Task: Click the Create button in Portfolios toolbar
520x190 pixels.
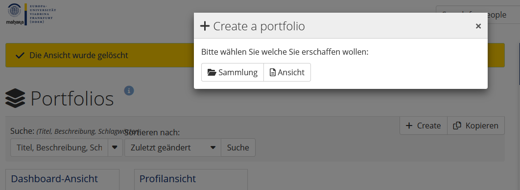Action: point(424,126)
